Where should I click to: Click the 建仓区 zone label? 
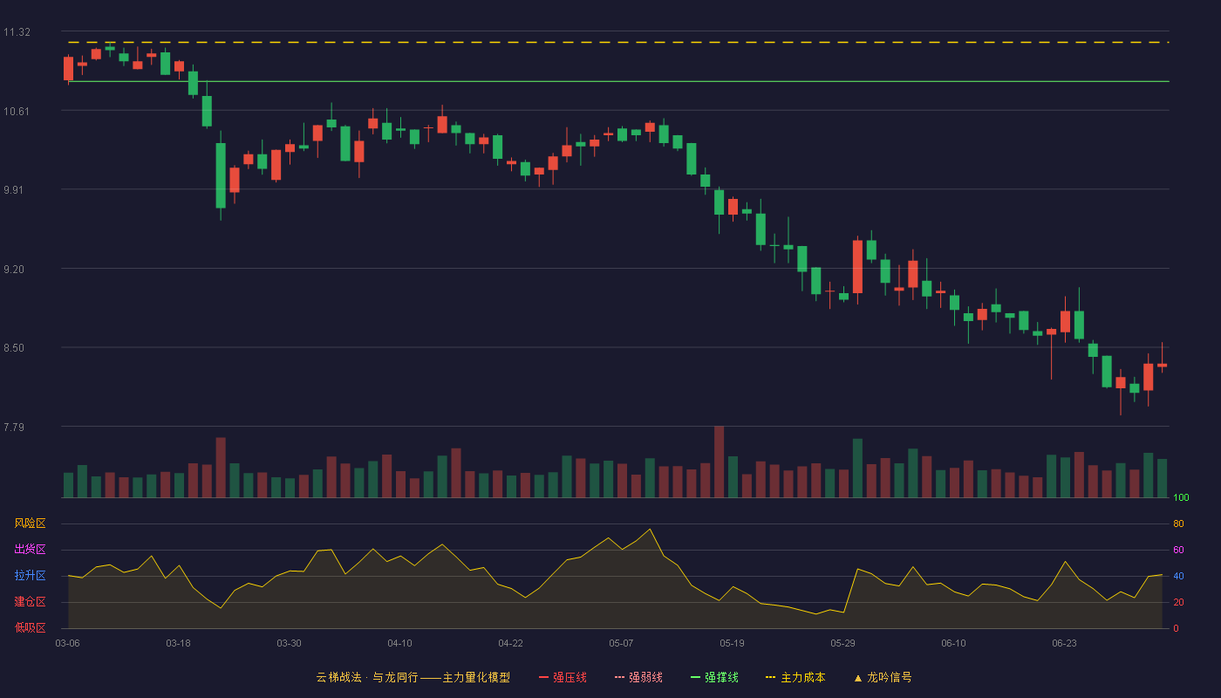click(30, 602)
